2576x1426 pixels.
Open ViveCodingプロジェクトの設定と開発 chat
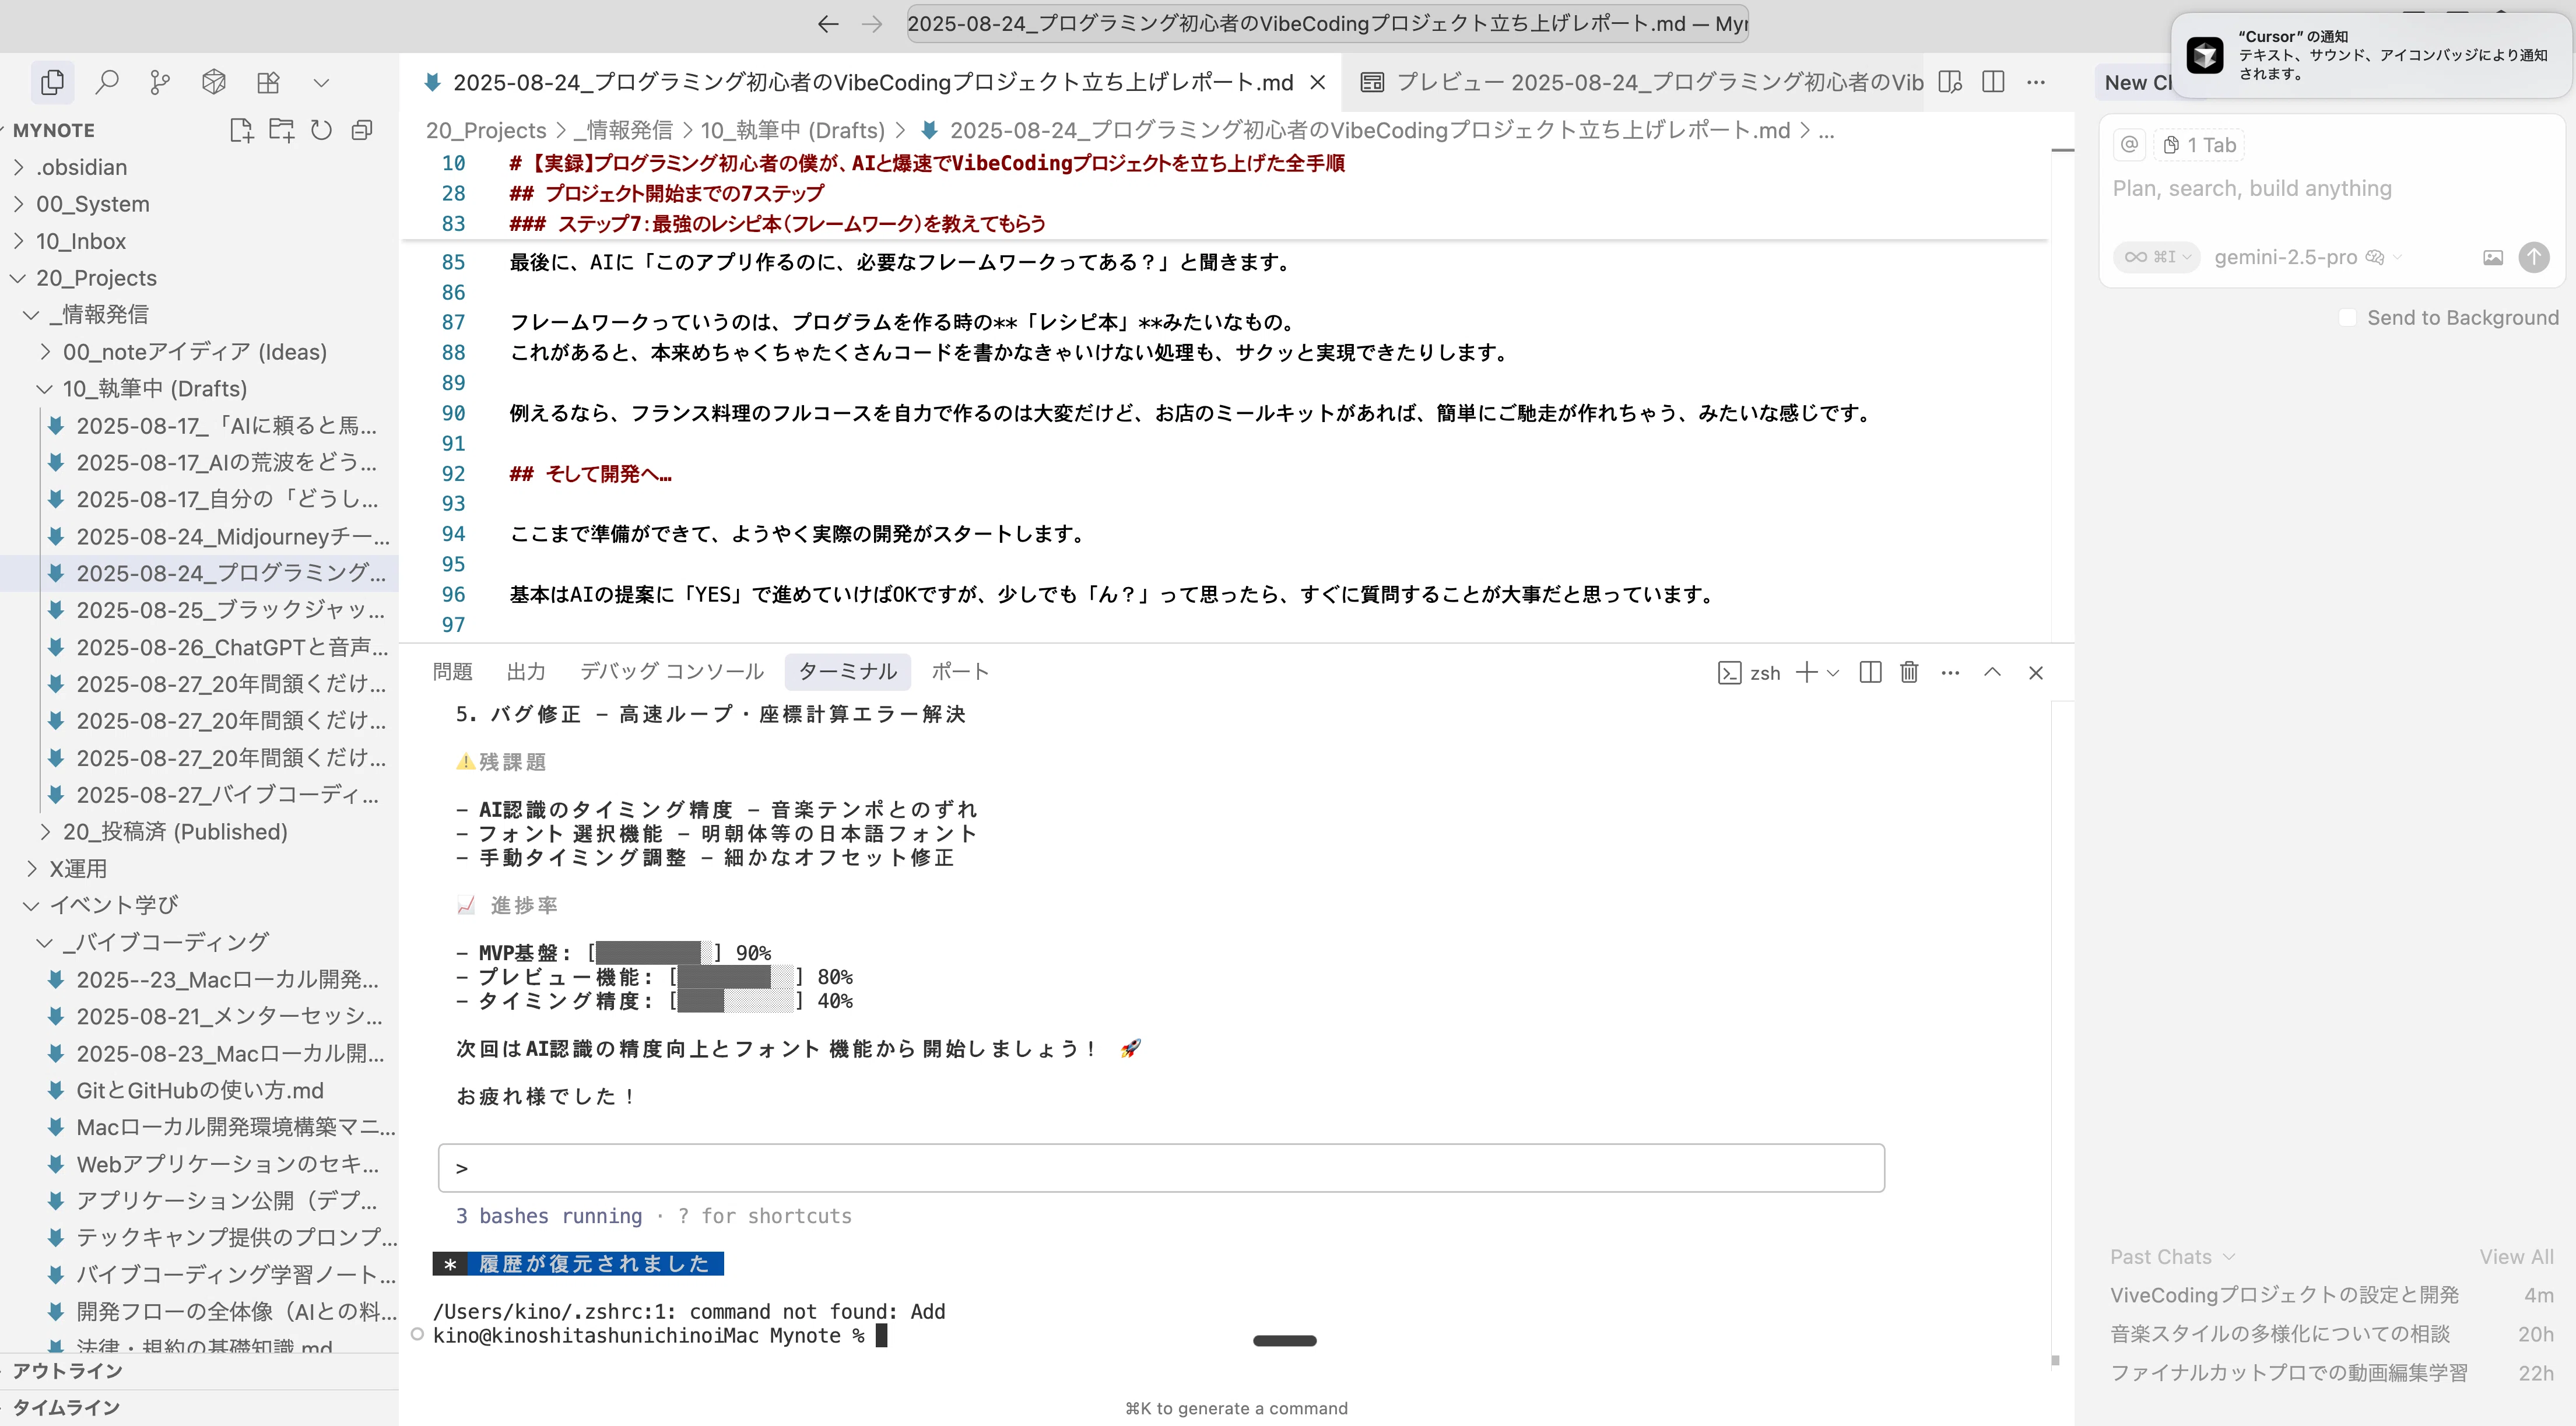(2332, 1295)
